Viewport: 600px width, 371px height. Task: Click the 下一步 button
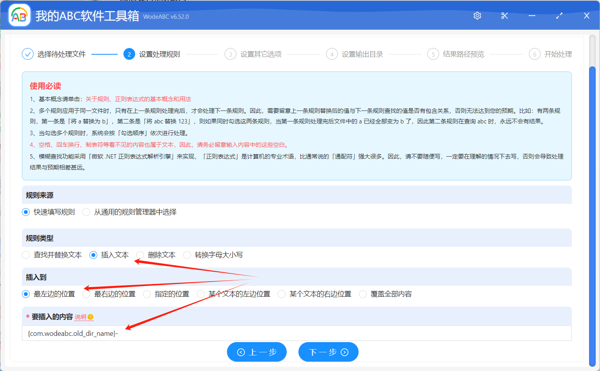328,352
